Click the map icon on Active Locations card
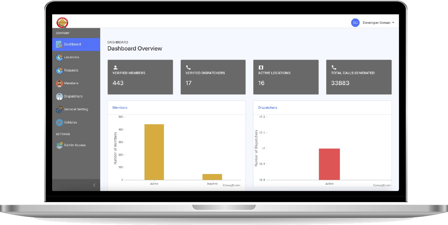The height and width of the screenshot is (225, 448). pos(261,67)
